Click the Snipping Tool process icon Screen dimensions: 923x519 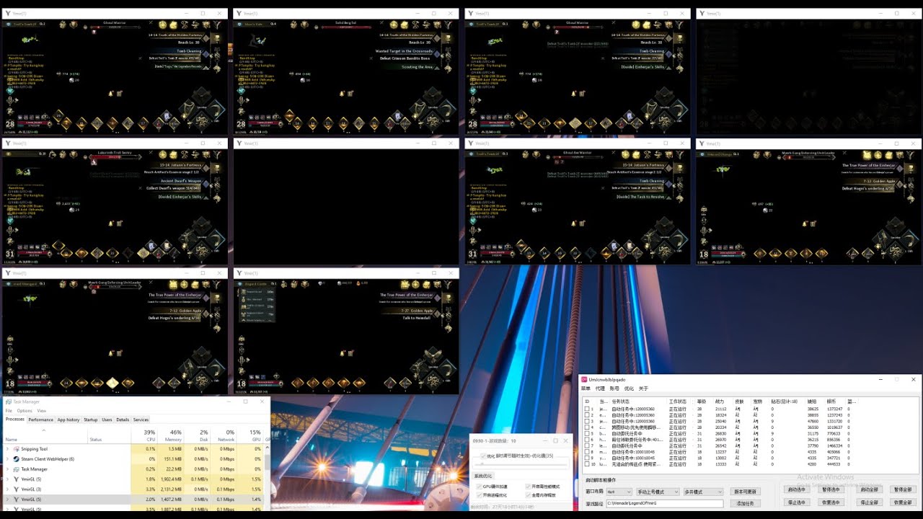pos(16,448)
